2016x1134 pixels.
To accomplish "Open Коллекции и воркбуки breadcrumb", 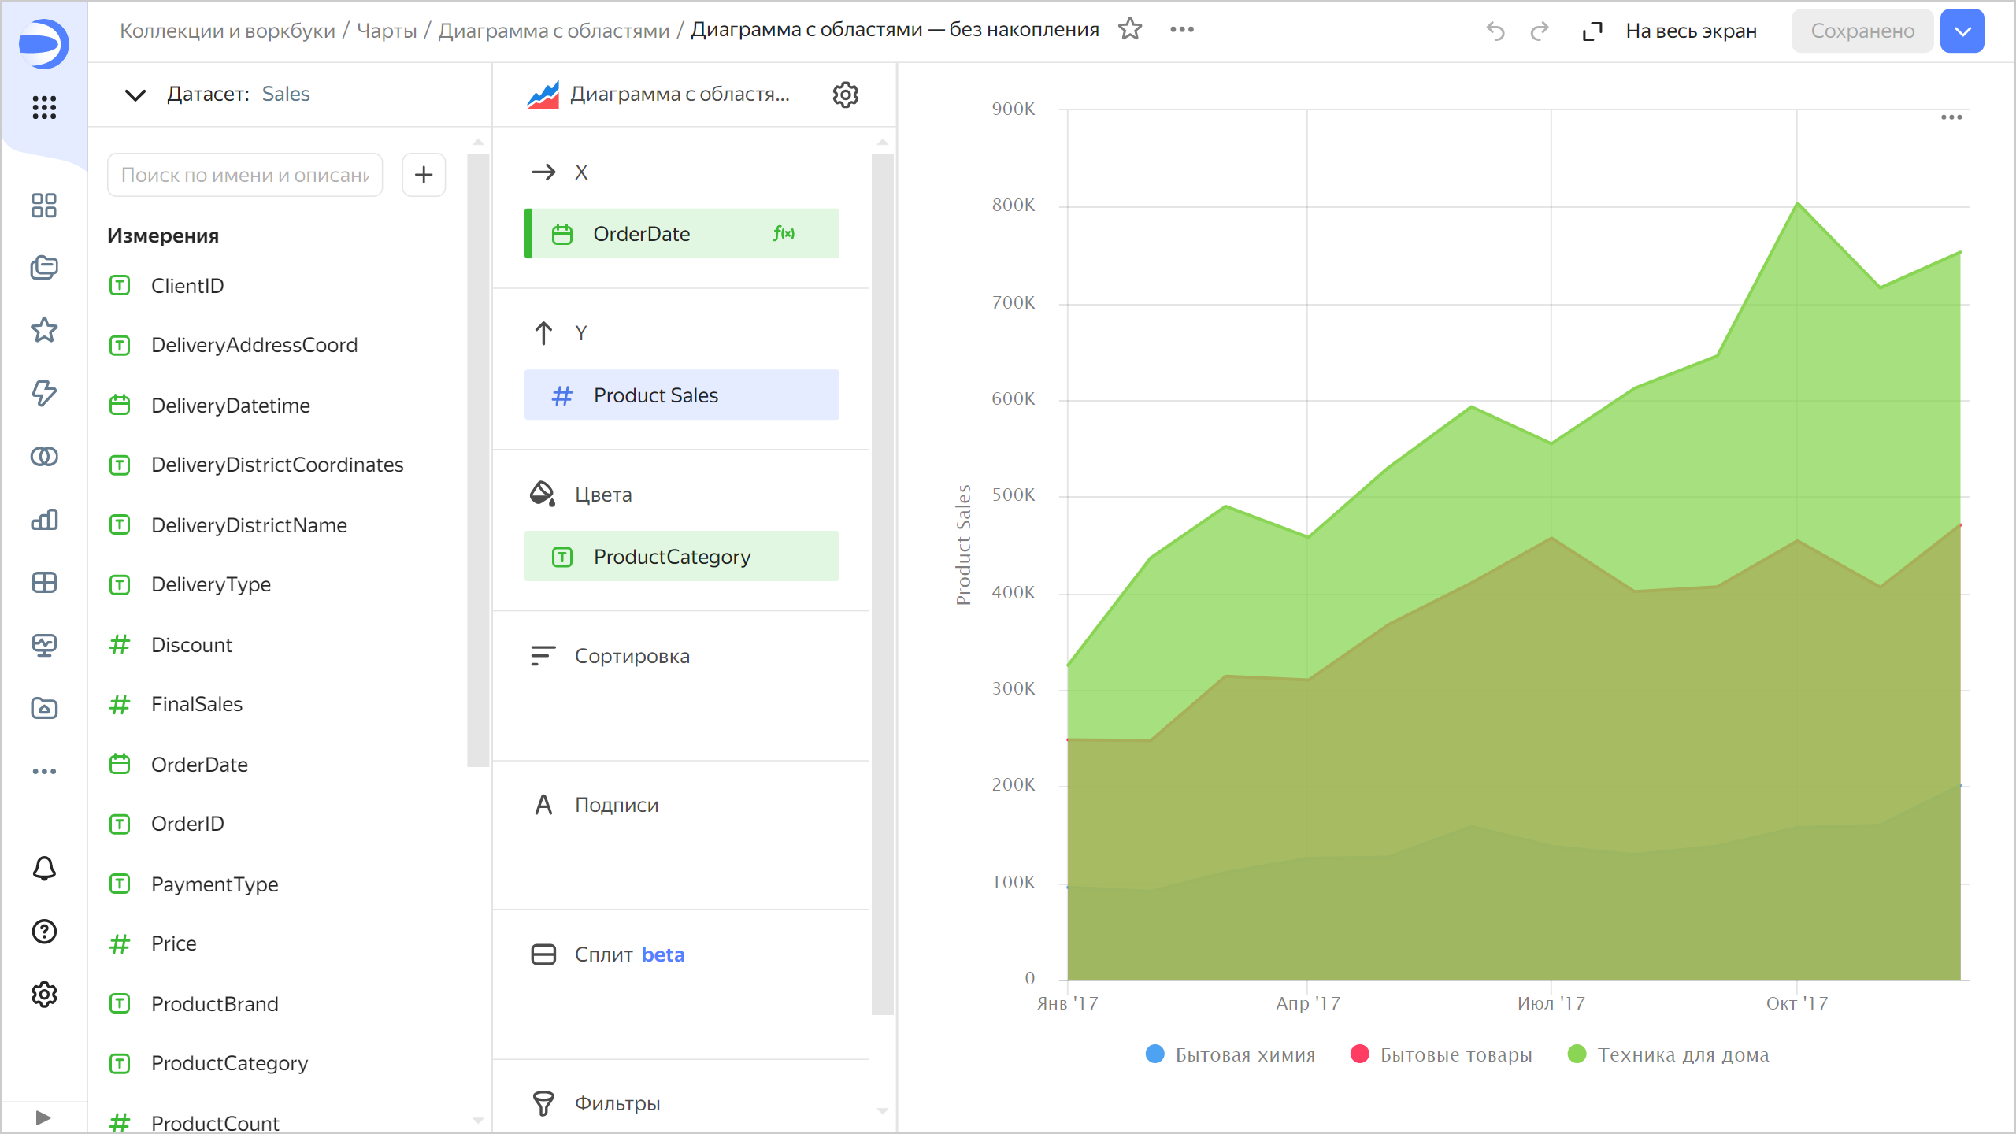I will coord(227,31).
